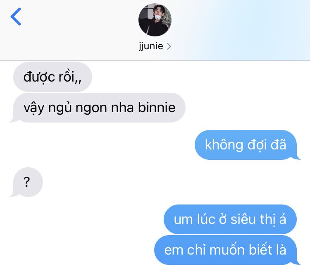Expand contact details chevron beside jjunie
Viewport: 310px width, 279px height.
[x=169, y=46]
